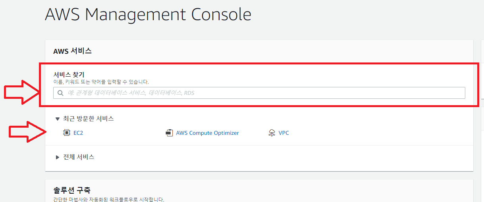Click the AWS Compute Optimizer icon

169,133
